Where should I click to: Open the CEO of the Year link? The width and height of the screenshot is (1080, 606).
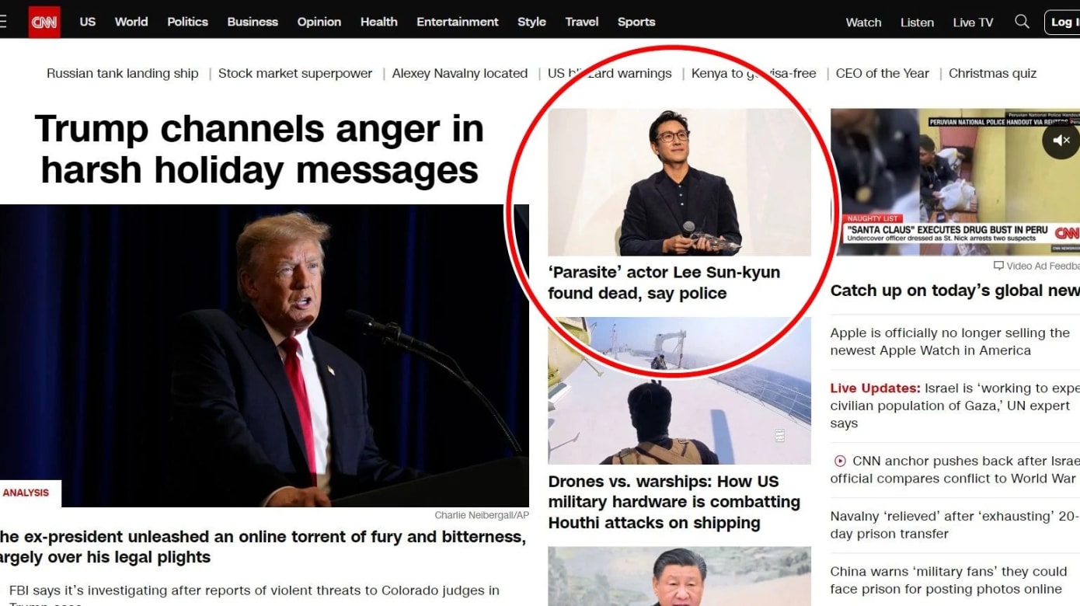(882, 73)
